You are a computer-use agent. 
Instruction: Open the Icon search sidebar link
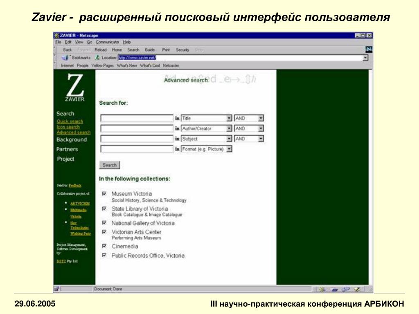point(68,127)
